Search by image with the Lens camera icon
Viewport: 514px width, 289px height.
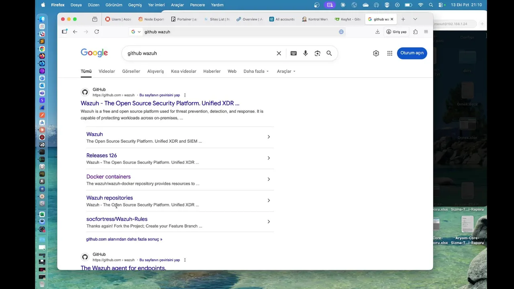click(317, 53)
